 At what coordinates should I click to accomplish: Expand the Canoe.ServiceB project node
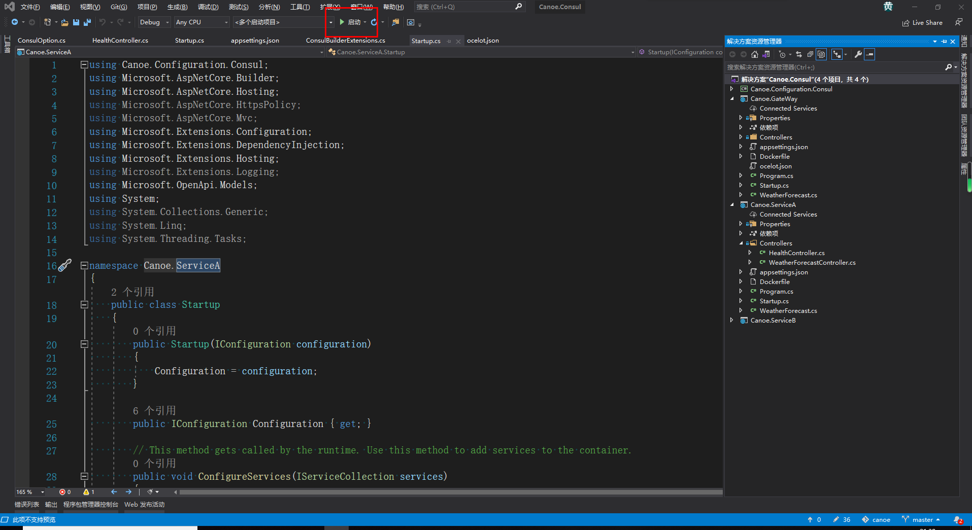coord(731,321)
